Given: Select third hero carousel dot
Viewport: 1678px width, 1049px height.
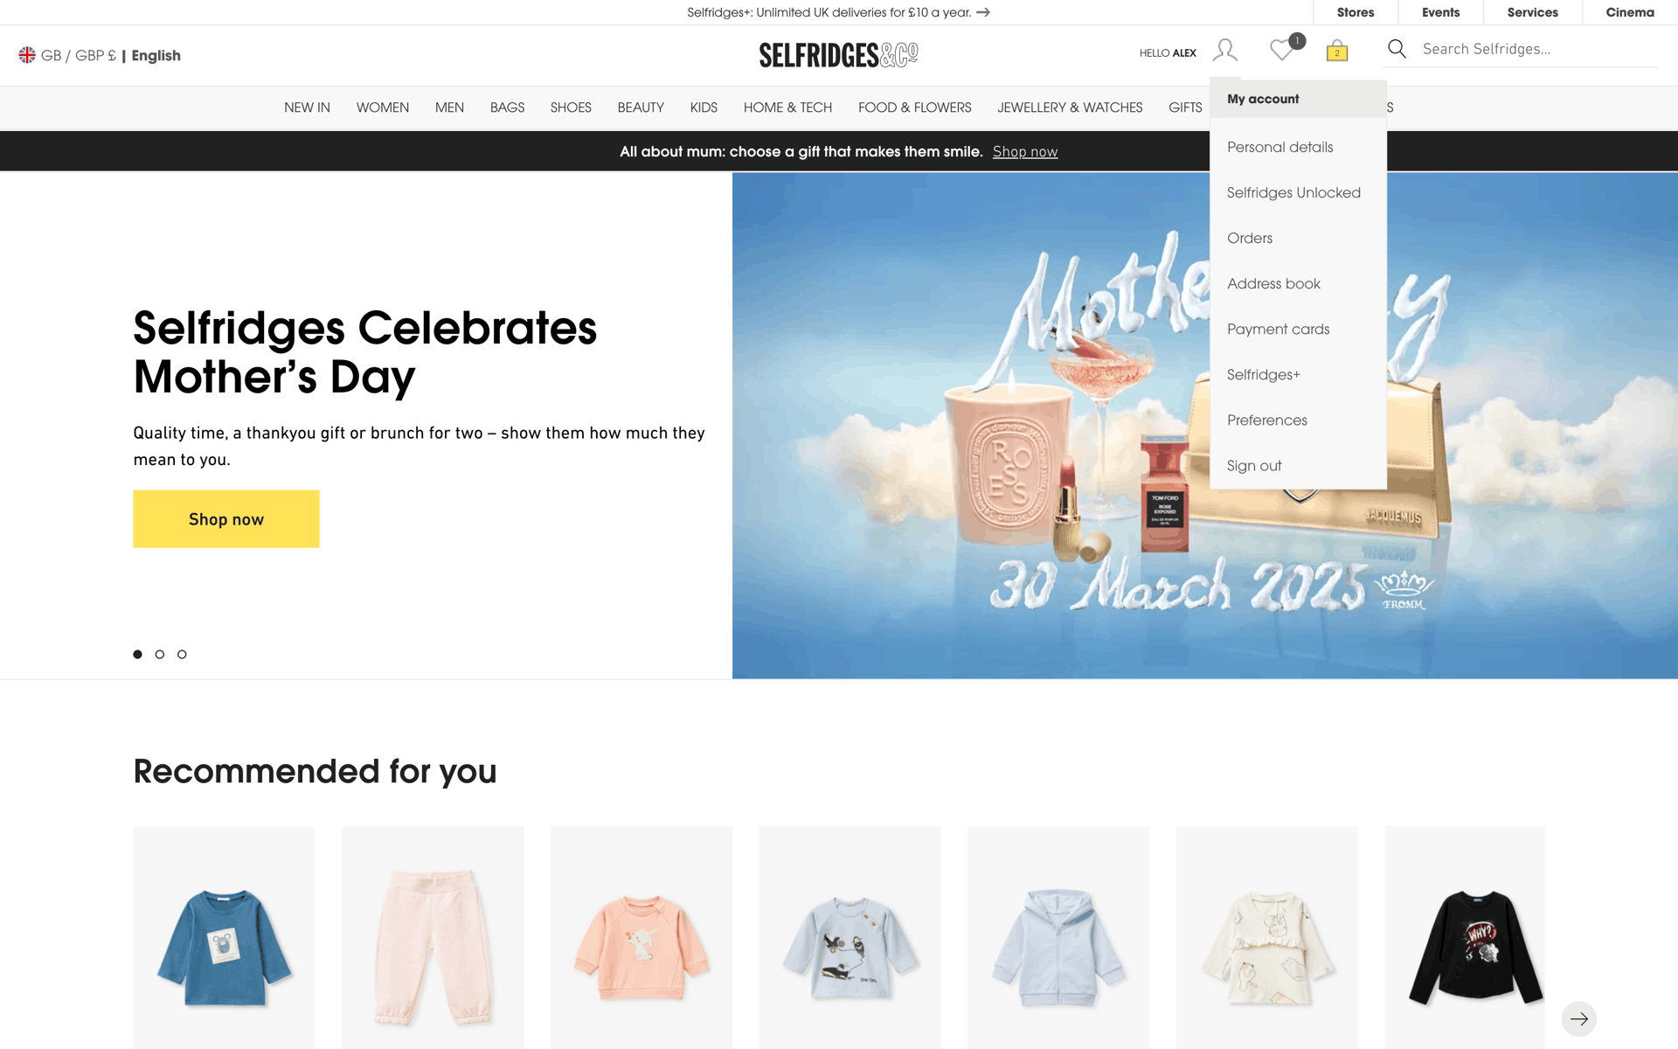Looking at the screenshot, I should click(182, 654).
